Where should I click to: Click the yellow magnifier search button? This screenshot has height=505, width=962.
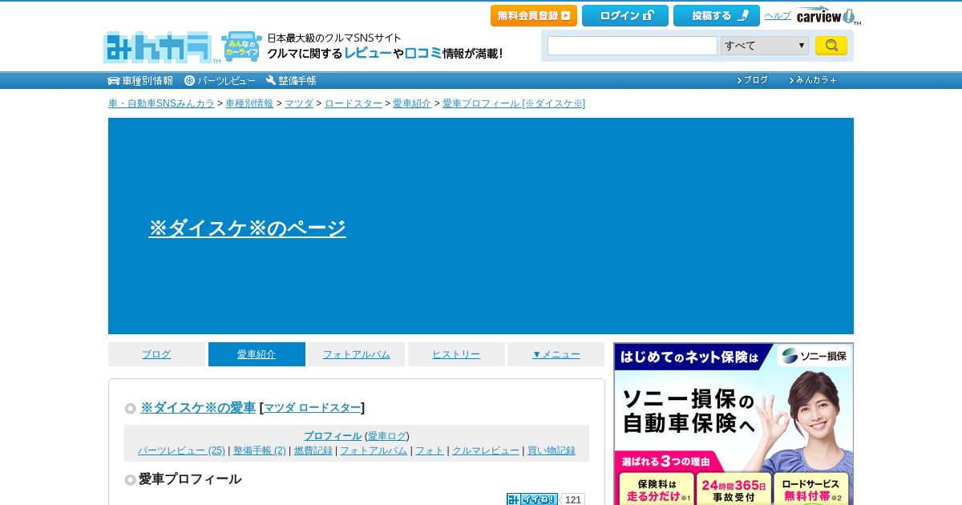[831, 46]
